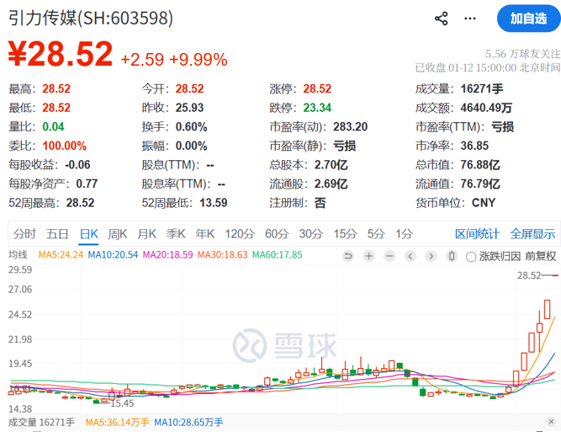561x432 pixels.
Task: Select the 月K chart tab
Action: [147, 234]
